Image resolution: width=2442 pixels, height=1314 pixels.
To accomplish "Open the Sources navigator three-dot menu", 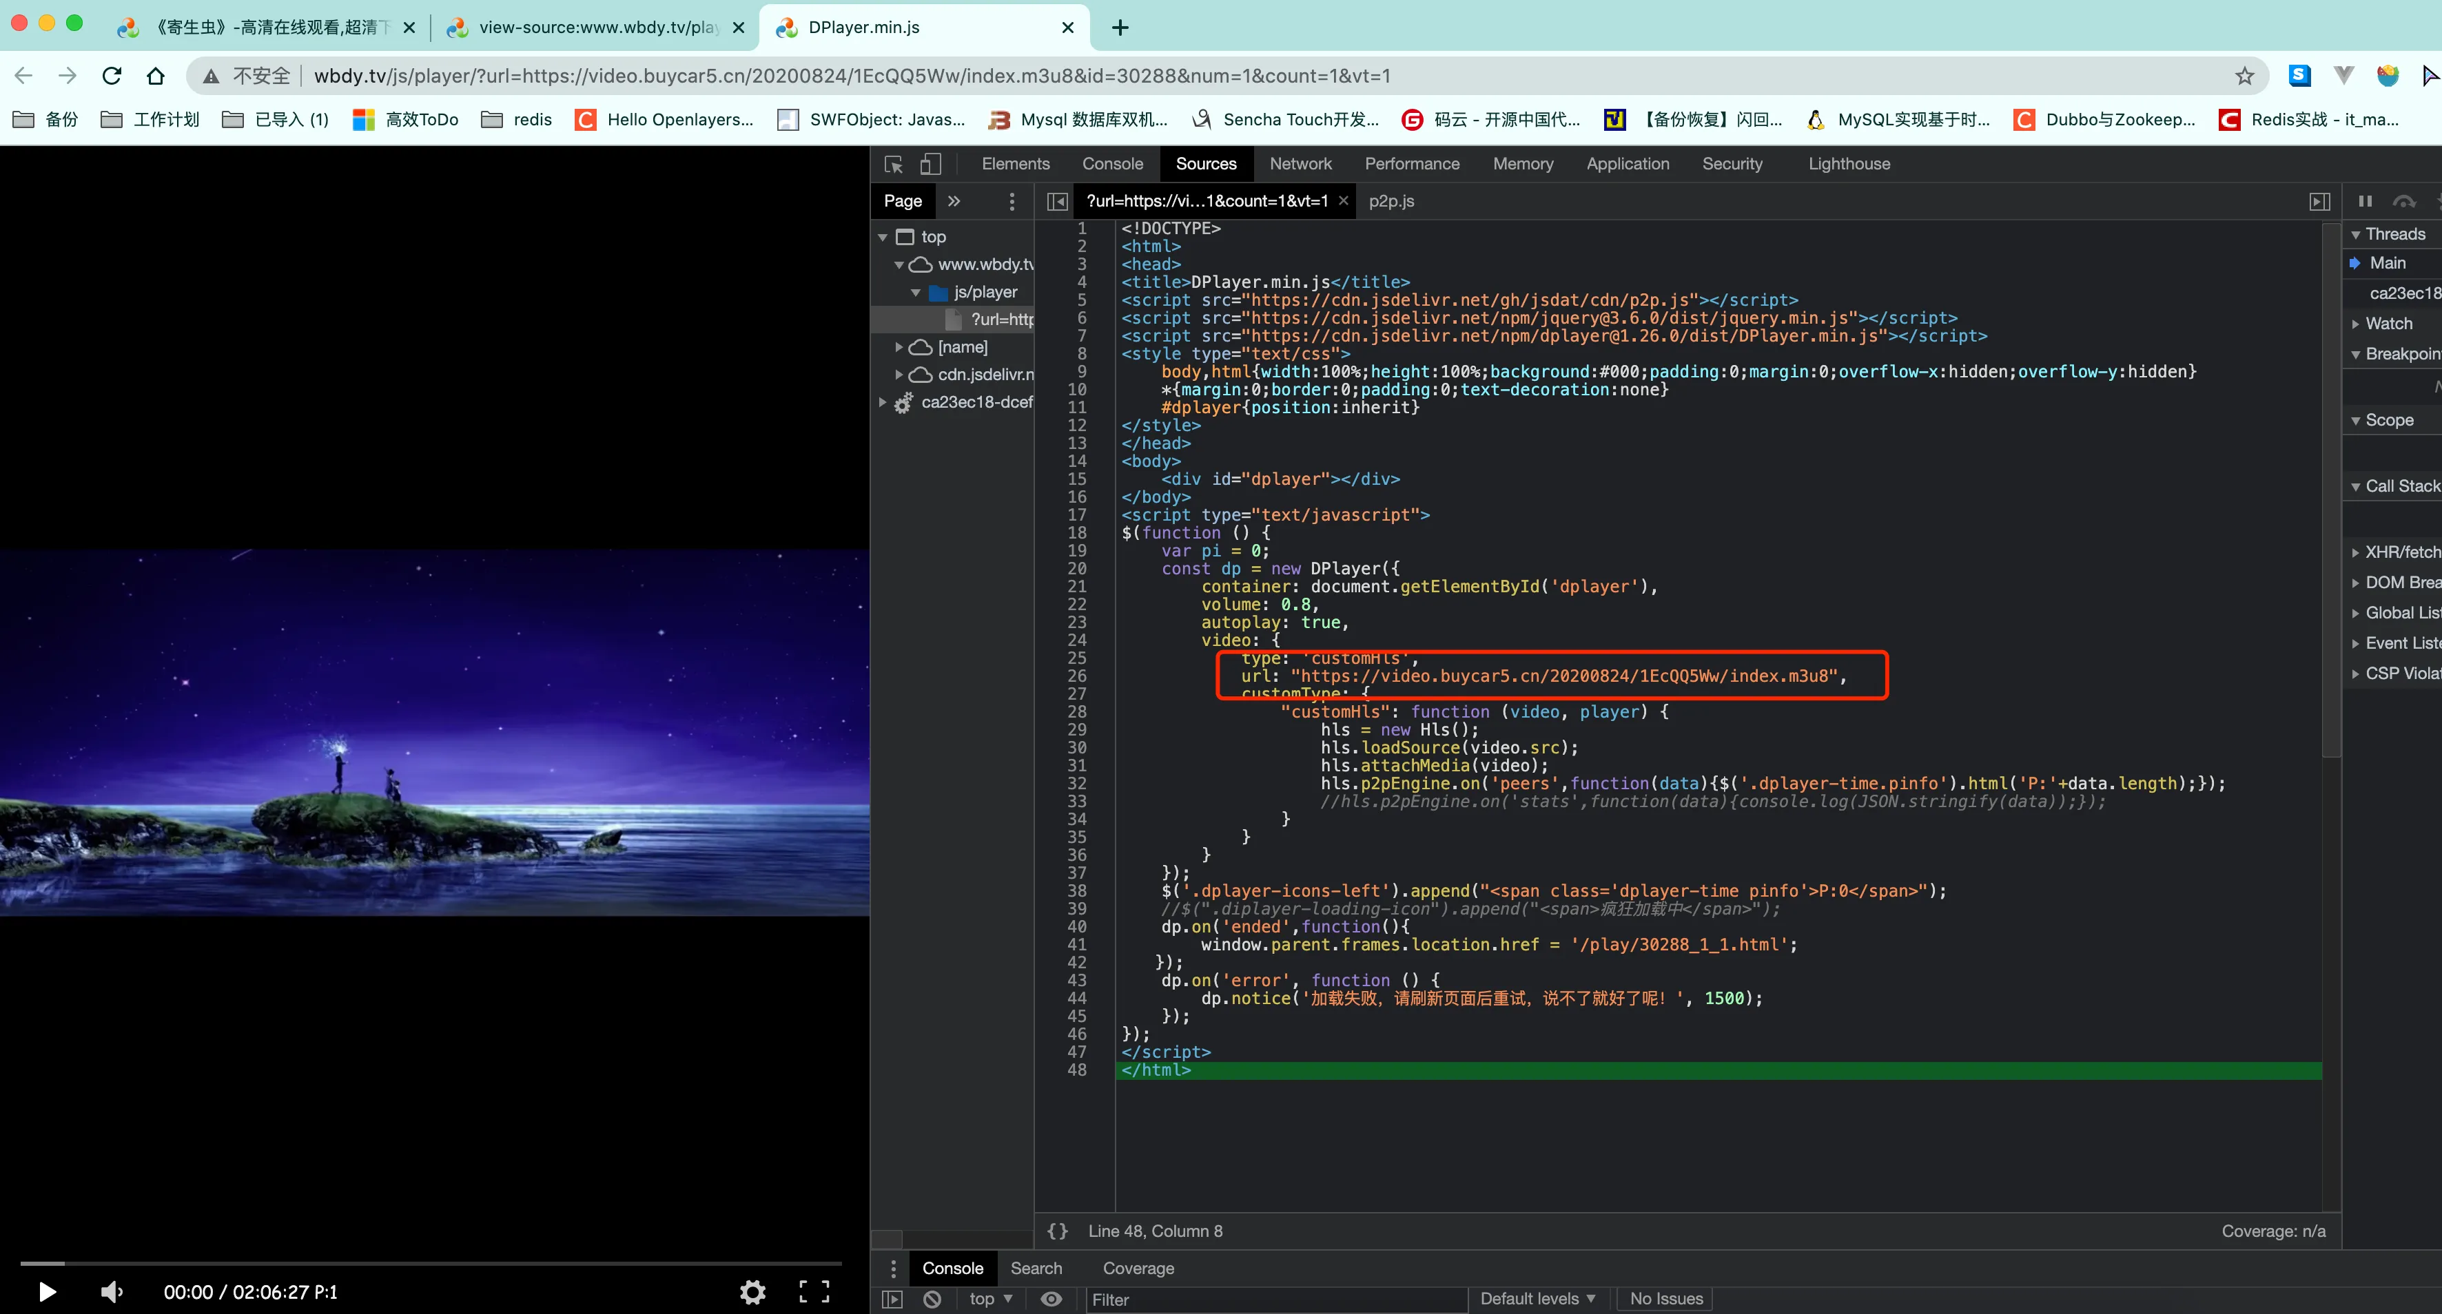I will point(1012,201).
